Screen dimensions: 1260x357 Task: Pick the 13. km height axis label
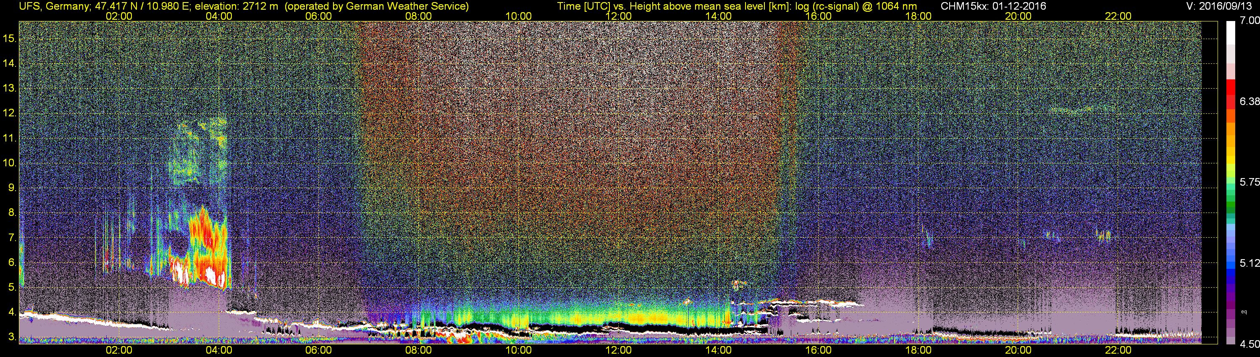point(10,88)
